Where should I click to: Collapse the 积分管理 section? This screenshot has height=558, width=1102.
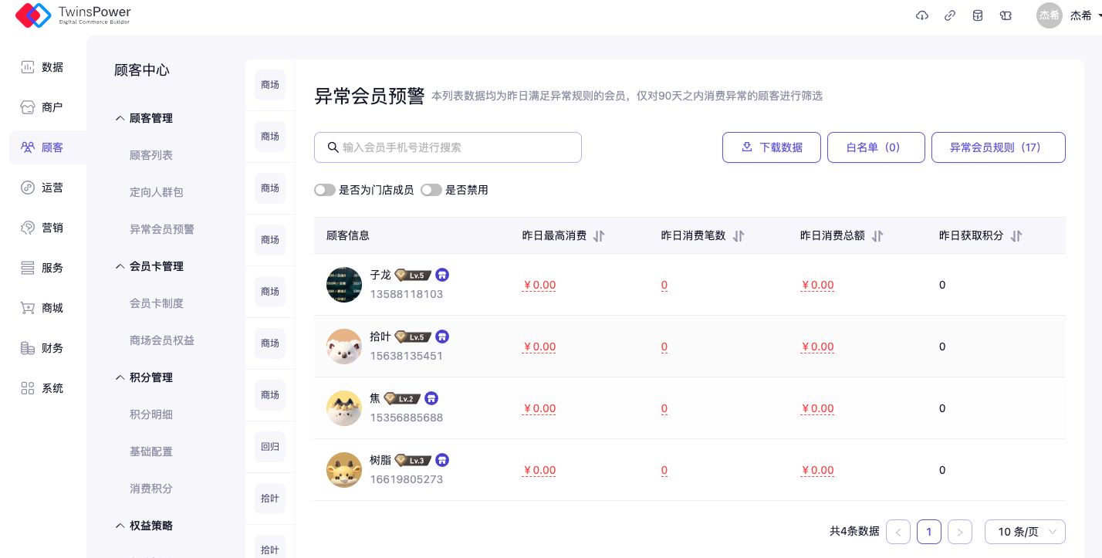pos(120,377)
